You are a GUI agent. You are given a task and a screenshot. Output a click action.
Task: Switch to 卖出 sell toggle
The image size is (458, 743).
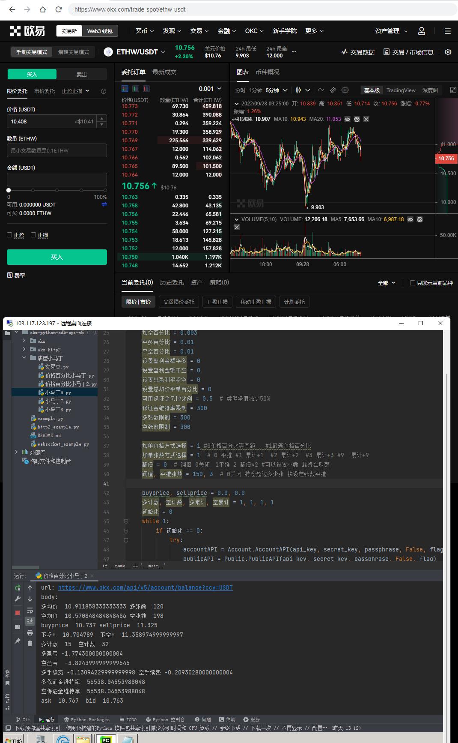82,74
